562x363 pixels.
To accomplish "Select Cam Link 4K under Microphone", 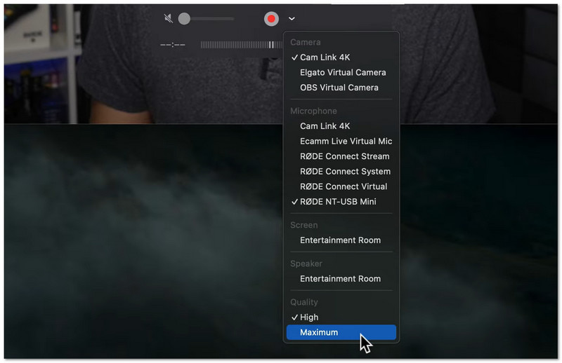I will click(x=341, y=126).
